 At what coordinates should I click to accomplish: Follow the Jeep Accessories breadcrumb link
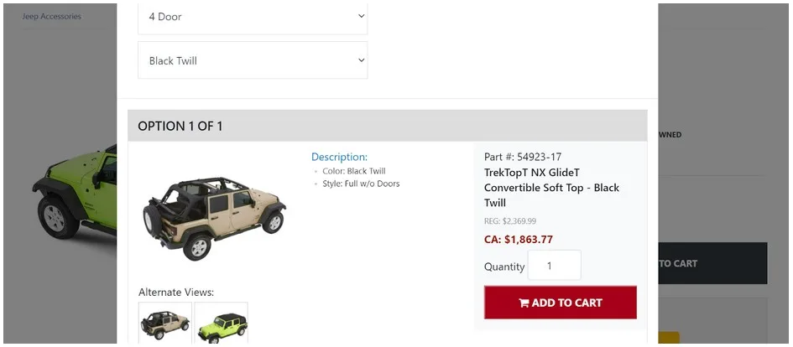(x=51, y=16)
